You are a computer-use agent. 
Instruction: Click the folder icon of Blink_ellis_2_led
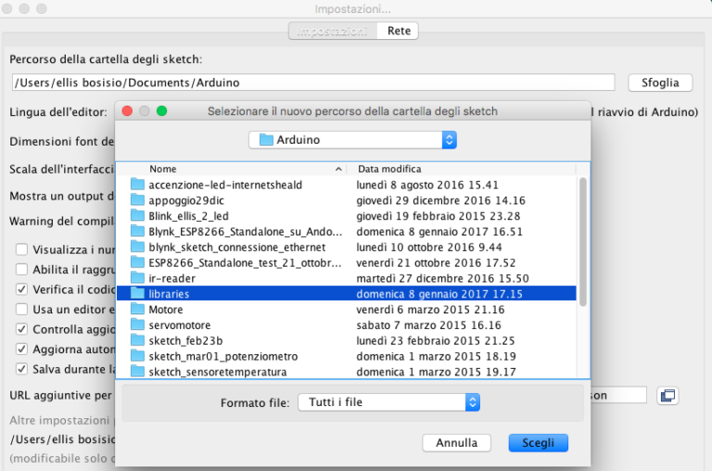coord(137,216)
